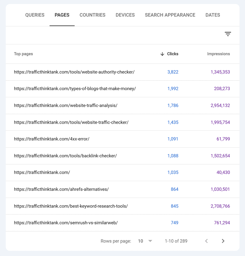245x256 pixels.
Task: Sort the table by Impressions column
Action: pyautogui.click(x=218, y=54)
